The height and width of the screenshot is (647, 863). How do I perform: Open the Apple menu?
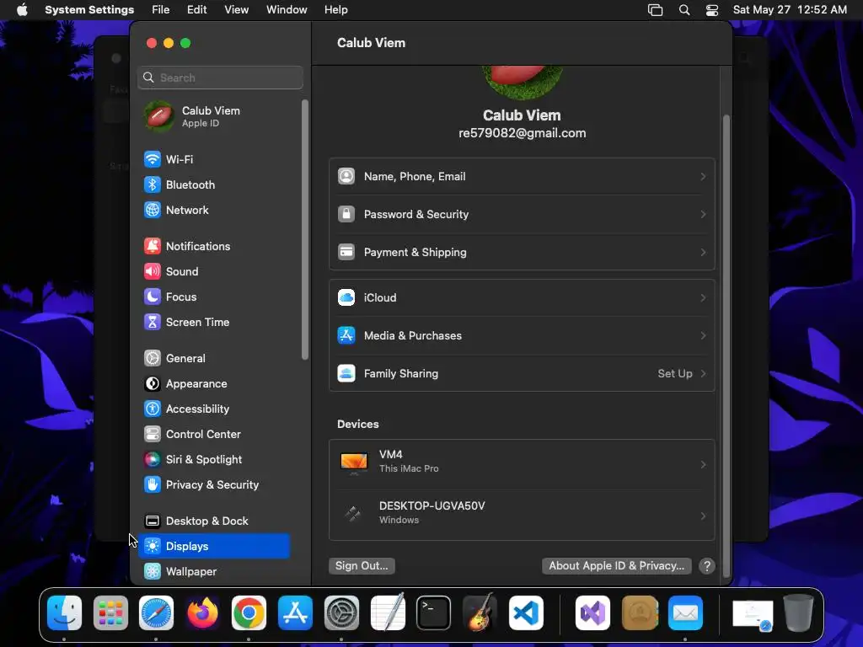tap(22, 10)
